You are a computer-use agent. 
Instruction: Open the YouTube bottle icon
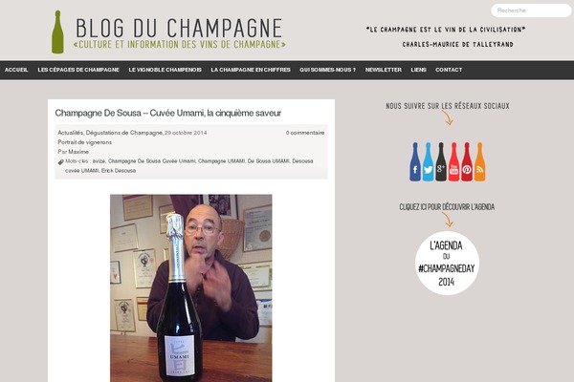[x=453, y=162]
